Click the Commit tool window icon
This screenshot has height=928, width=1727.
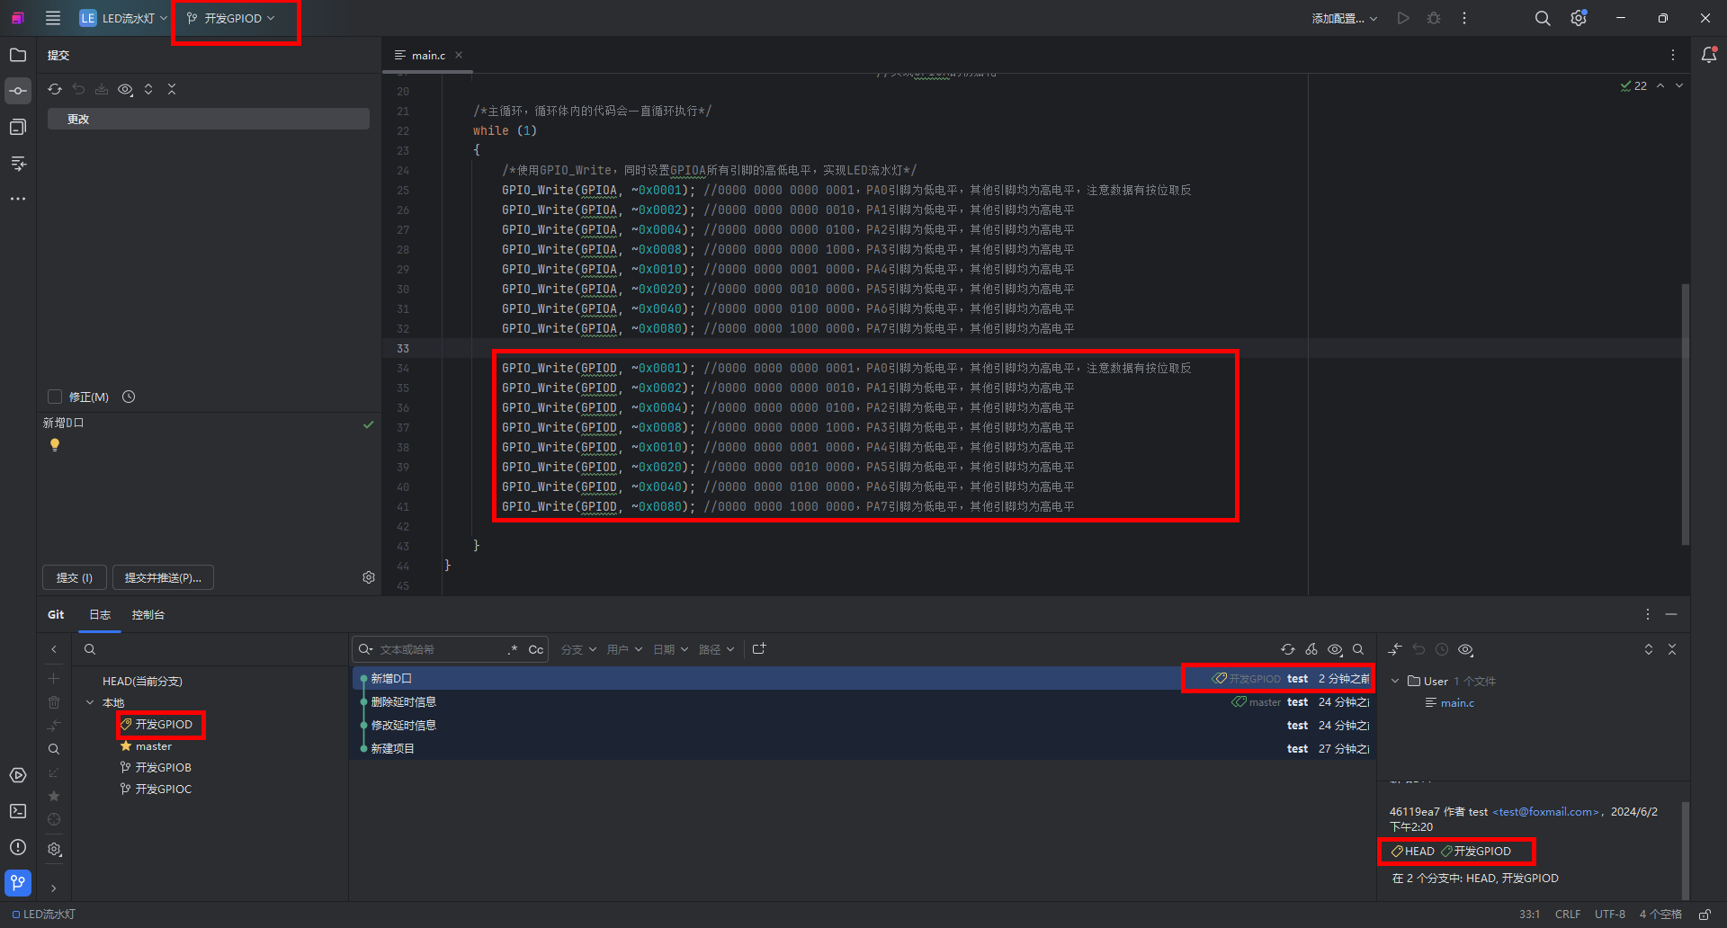(x=18, y=91)
